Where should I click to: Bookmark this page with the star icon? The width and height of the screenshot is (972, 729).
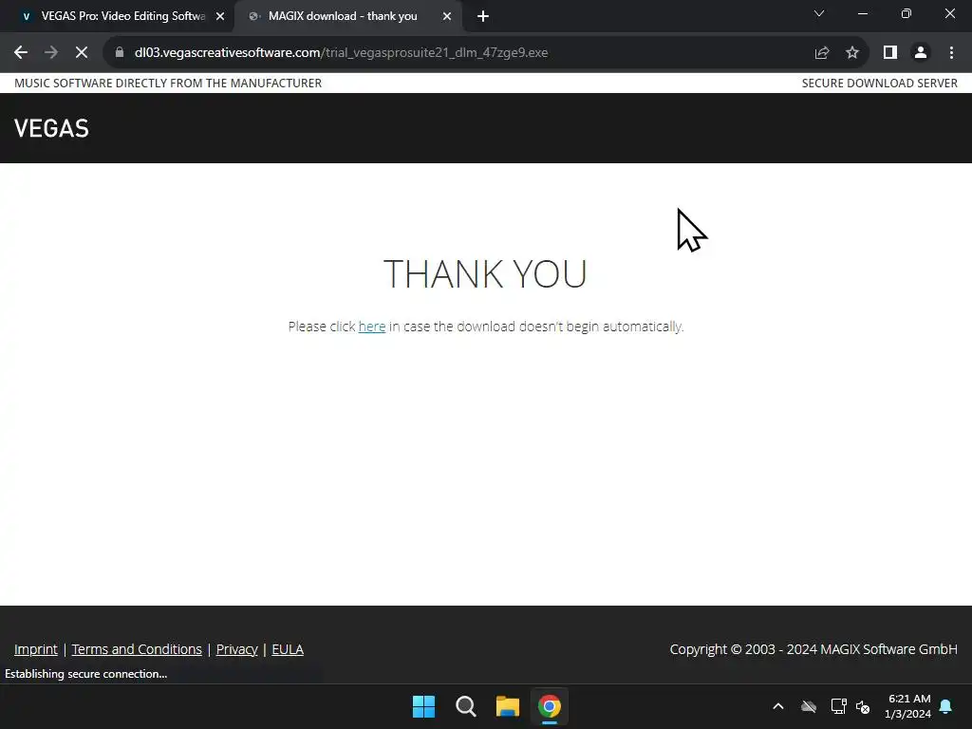click(x=852, y=53)
